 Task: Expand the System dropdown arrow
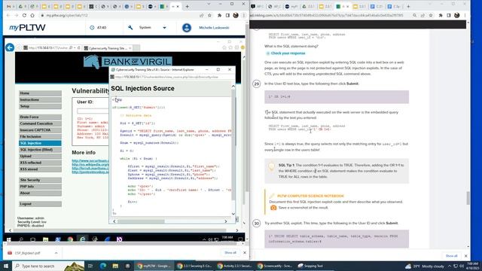[x=164, y=28]
